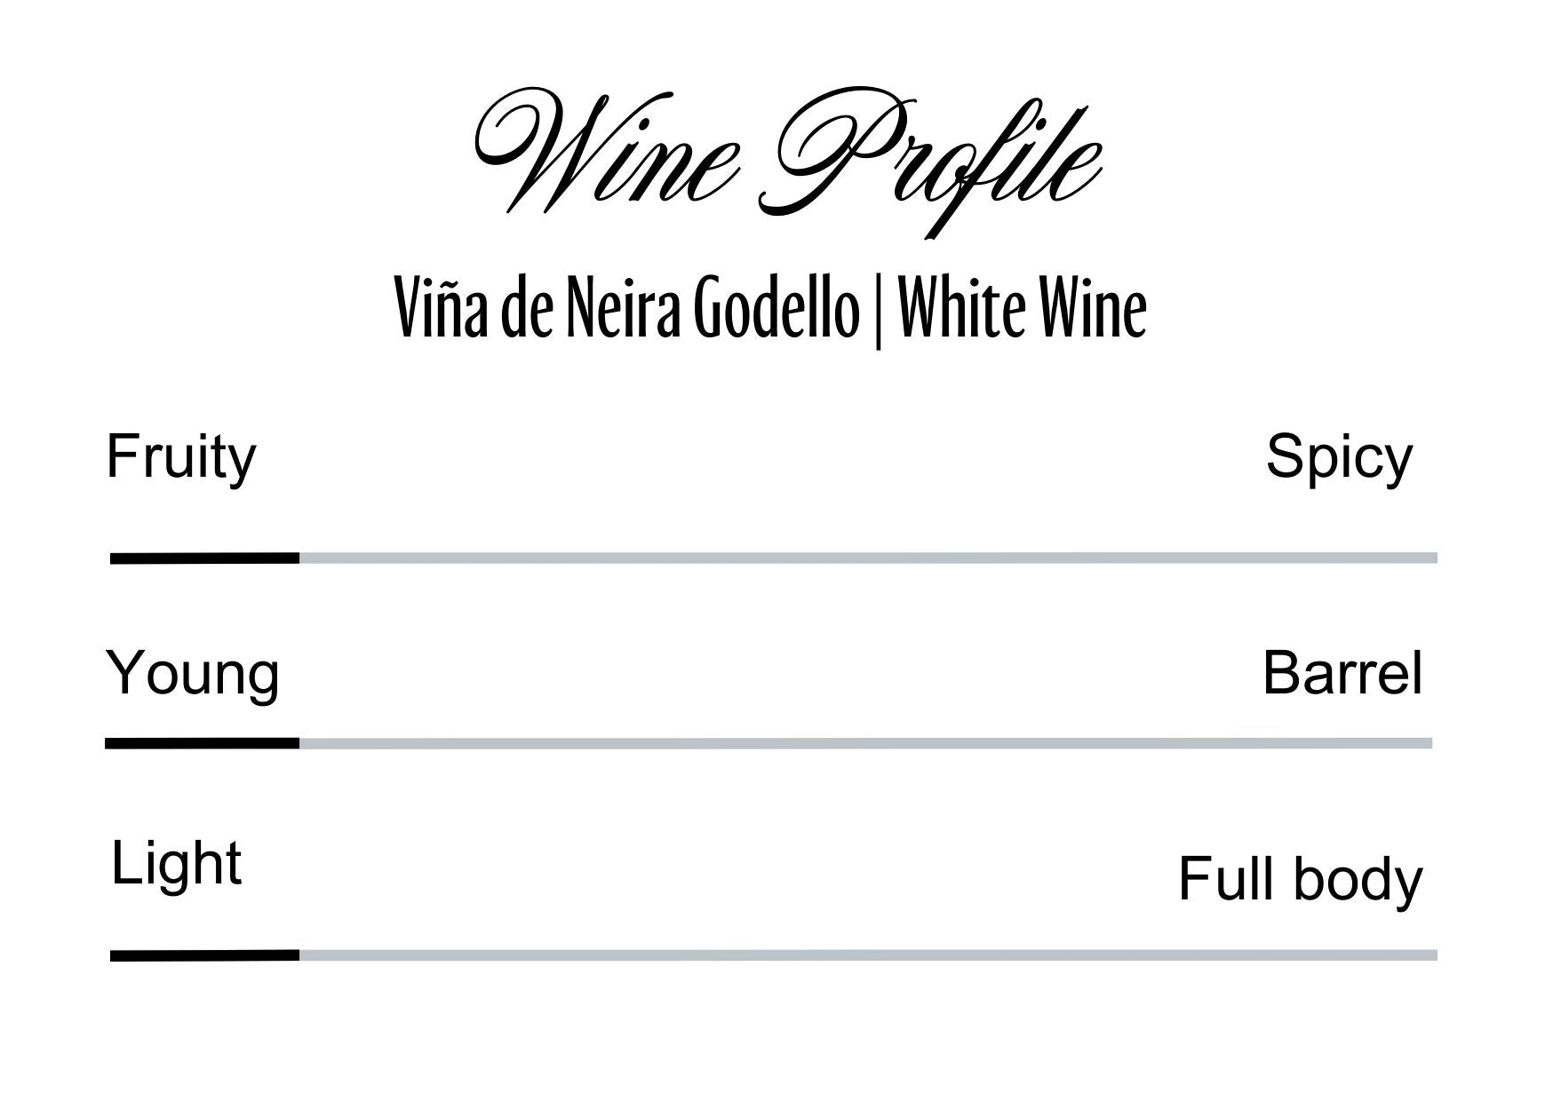Click the vertical bar separator in the subtitle
Screen dimensions: 1553x1101
pos(878,311)
